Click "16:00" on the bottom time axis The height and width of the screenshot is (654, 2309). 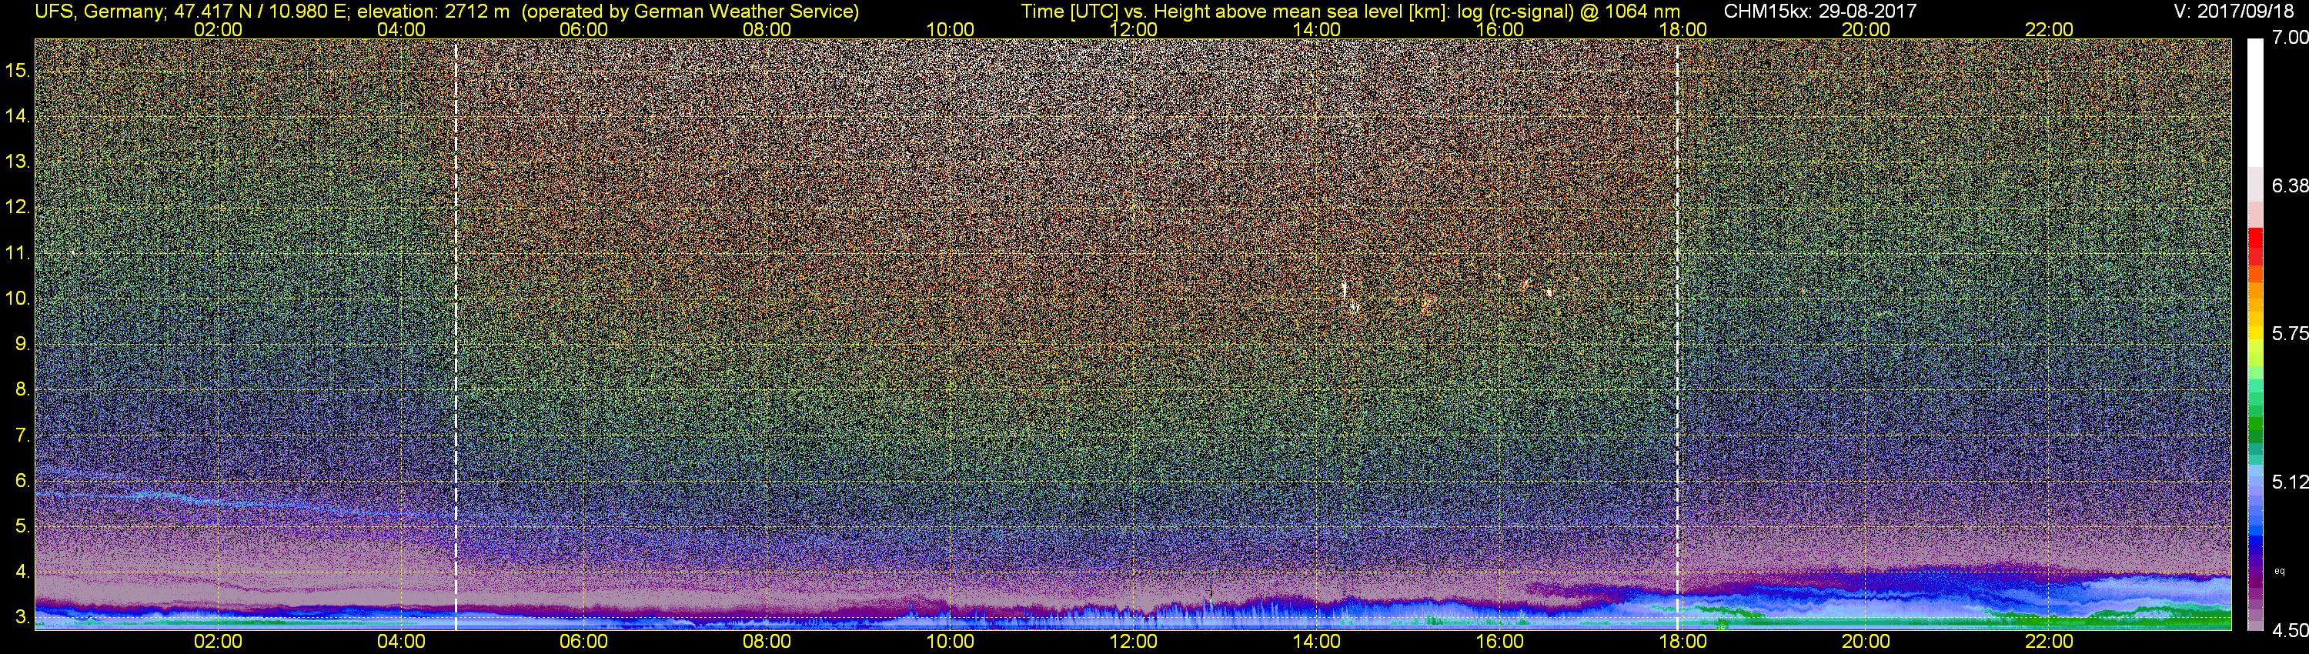pos(1499,642)
